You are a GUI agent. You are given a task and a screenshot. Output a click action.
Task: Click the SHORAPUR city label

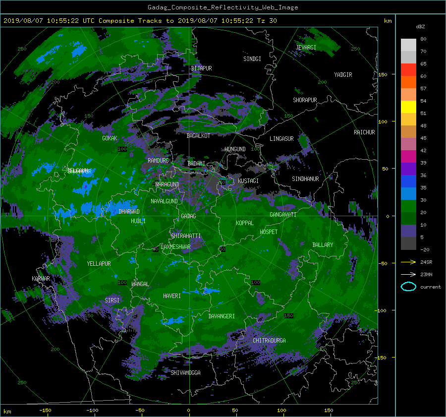[x=305, y=100]
